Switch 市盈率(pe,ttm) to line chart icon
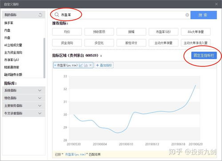 [81, 65]
